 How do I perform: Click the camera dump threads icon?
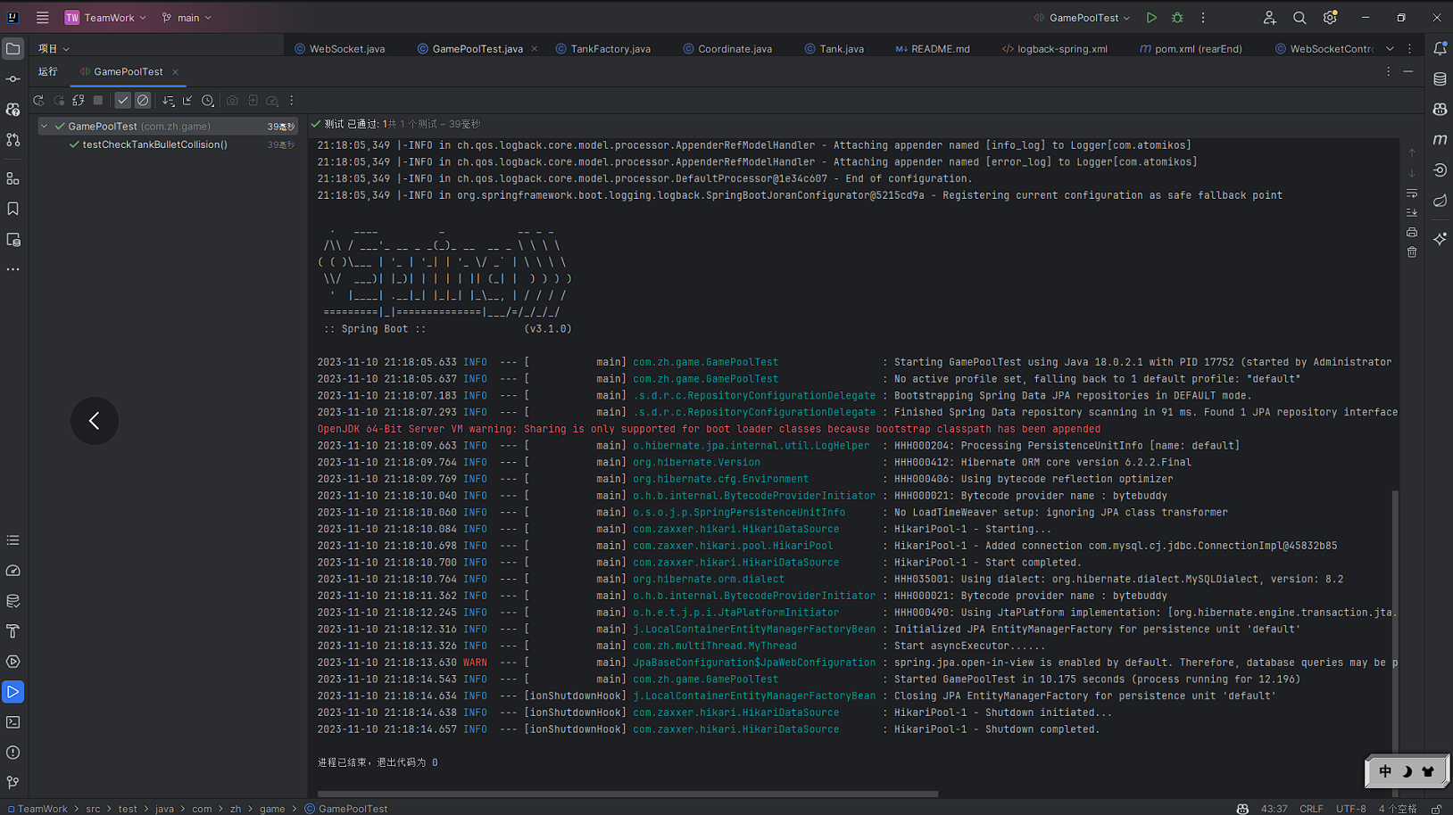232,101
